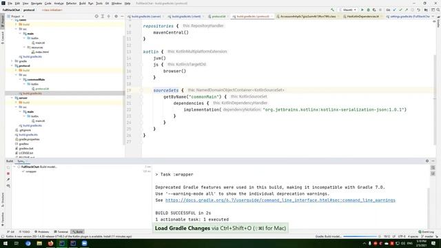441x248 pixels.
Task: Click the pin tab icon in Build panel
Action: [x=8, y=179]
